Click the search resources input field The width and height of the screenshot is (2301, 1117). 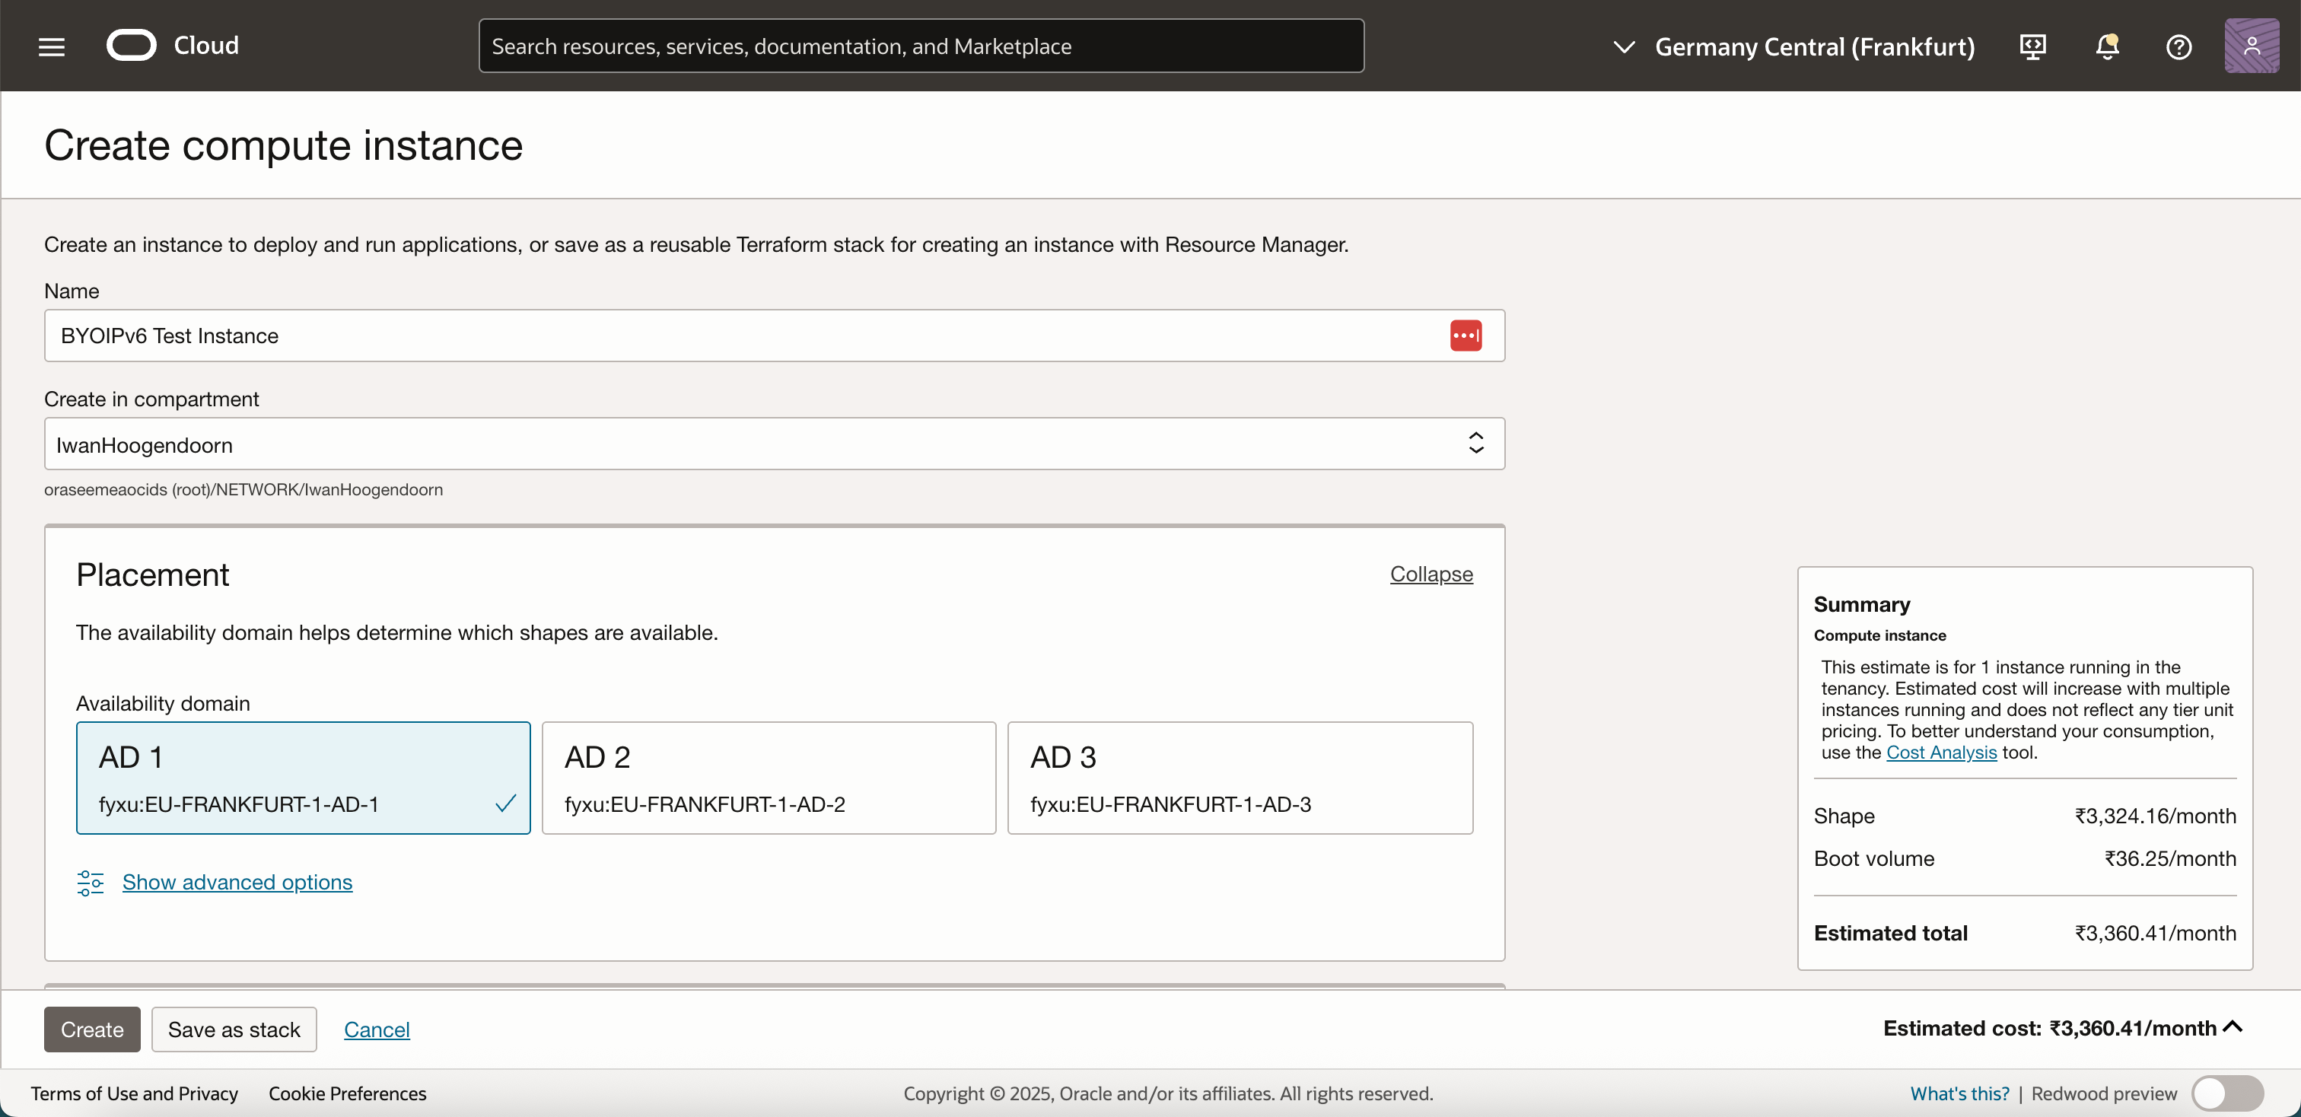[x=920, y=46]
